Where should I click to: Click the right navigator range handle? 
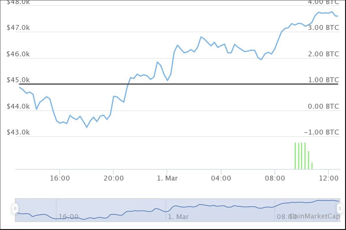(340, 208)
